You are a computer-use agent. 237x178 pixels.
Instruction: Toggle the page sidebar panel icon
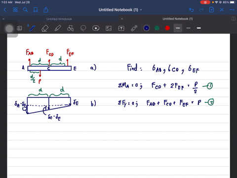click(x=19, y=28)
